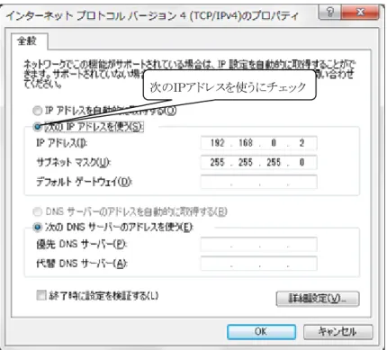The height and width of the screenshot is (350, 387).
Task: Select '次の DNS サーバーのアドレスを使う' radio button
Action: pyautogui.click(x=37, y=227)
